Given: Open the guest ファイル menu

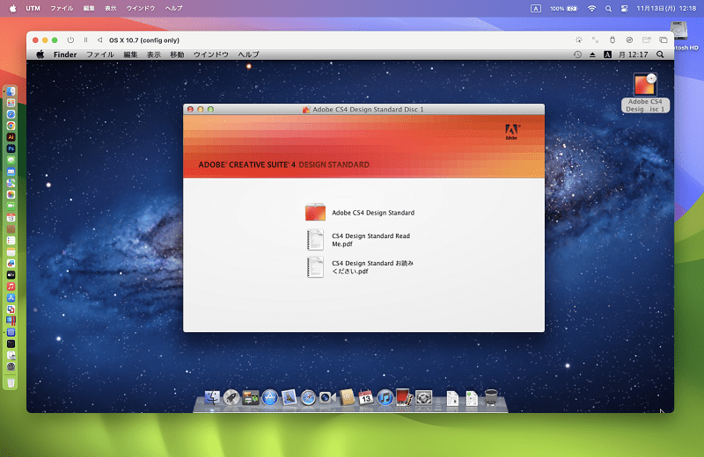Looking at the screenshot, I should tap(100, 54).
